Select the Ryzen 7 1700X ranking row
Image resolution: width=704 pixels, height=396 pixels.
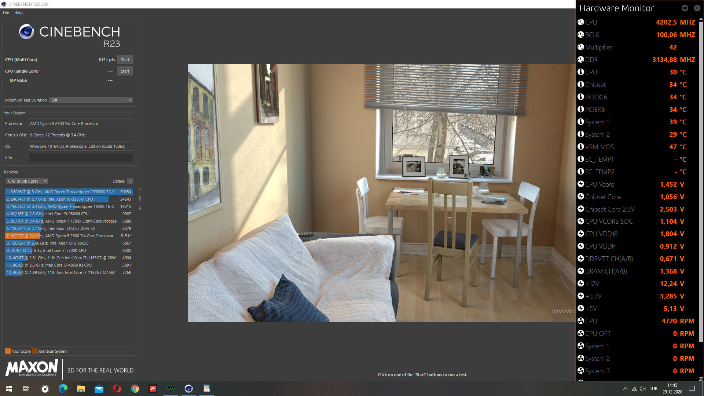pyautogui.click(x=69, y=221)
